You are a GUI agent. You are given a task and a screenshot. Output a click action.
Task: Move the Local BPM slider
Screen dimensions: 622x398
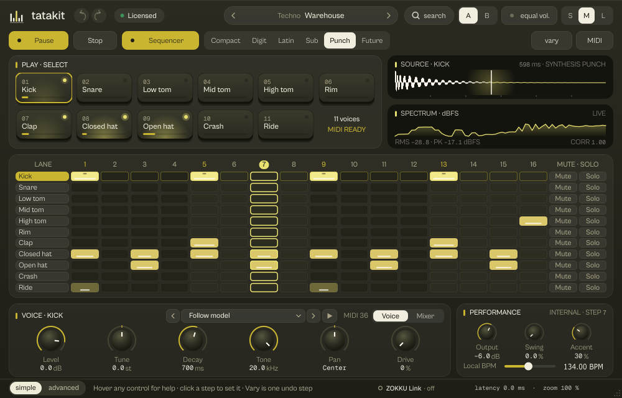click(x=529, y=366)
